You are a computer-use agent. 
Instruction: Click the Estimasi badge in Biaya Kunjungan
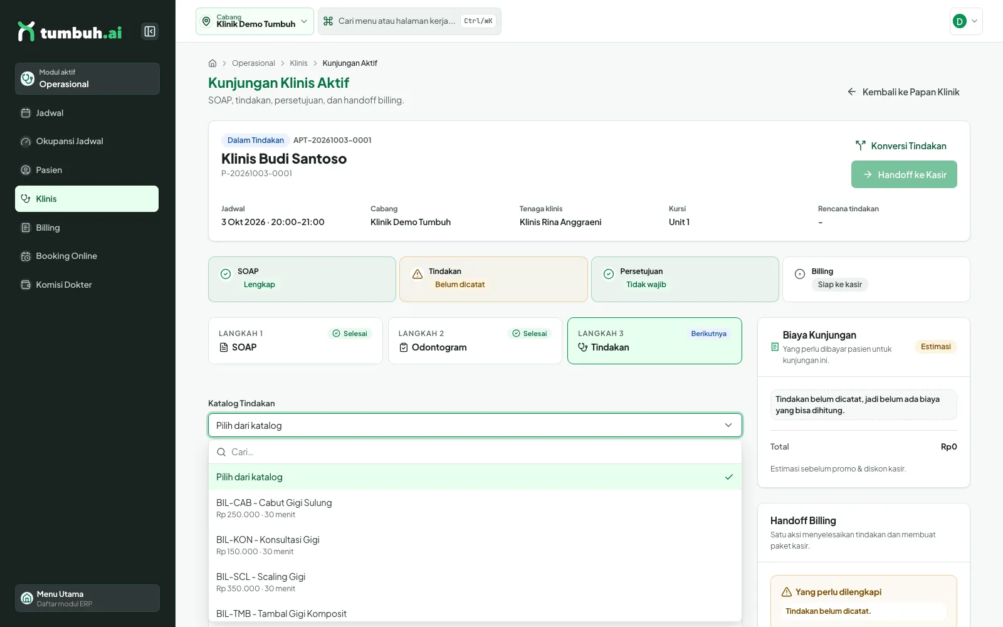935,347
